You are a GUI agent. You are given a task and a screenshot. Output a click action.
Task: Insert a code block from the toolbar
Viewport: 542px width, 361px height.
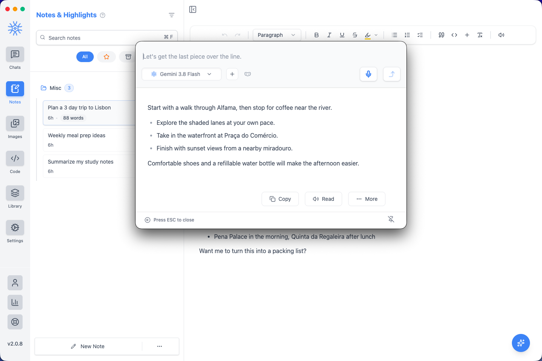454,35
